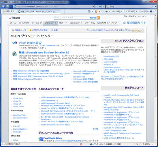The width and height of the screenshot is (158, 147).
Task: Open the zoom level 100% dropdown
Action: 153,144
